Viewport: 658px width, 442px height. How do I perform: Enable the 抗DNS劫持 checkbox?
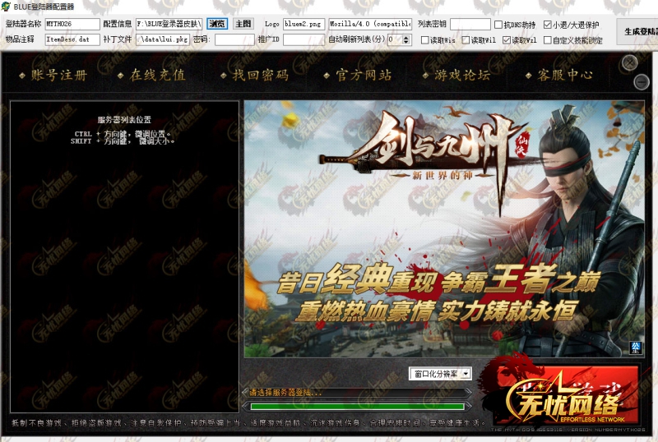[498, 25]
